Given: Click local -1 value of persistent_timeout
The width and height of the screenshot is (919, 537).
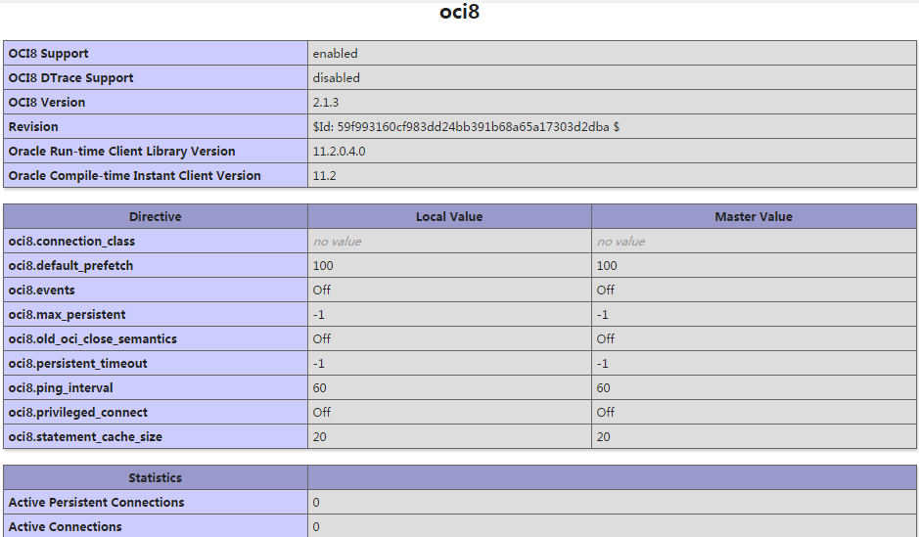Looking at the screenshot, I should (319, 364).
